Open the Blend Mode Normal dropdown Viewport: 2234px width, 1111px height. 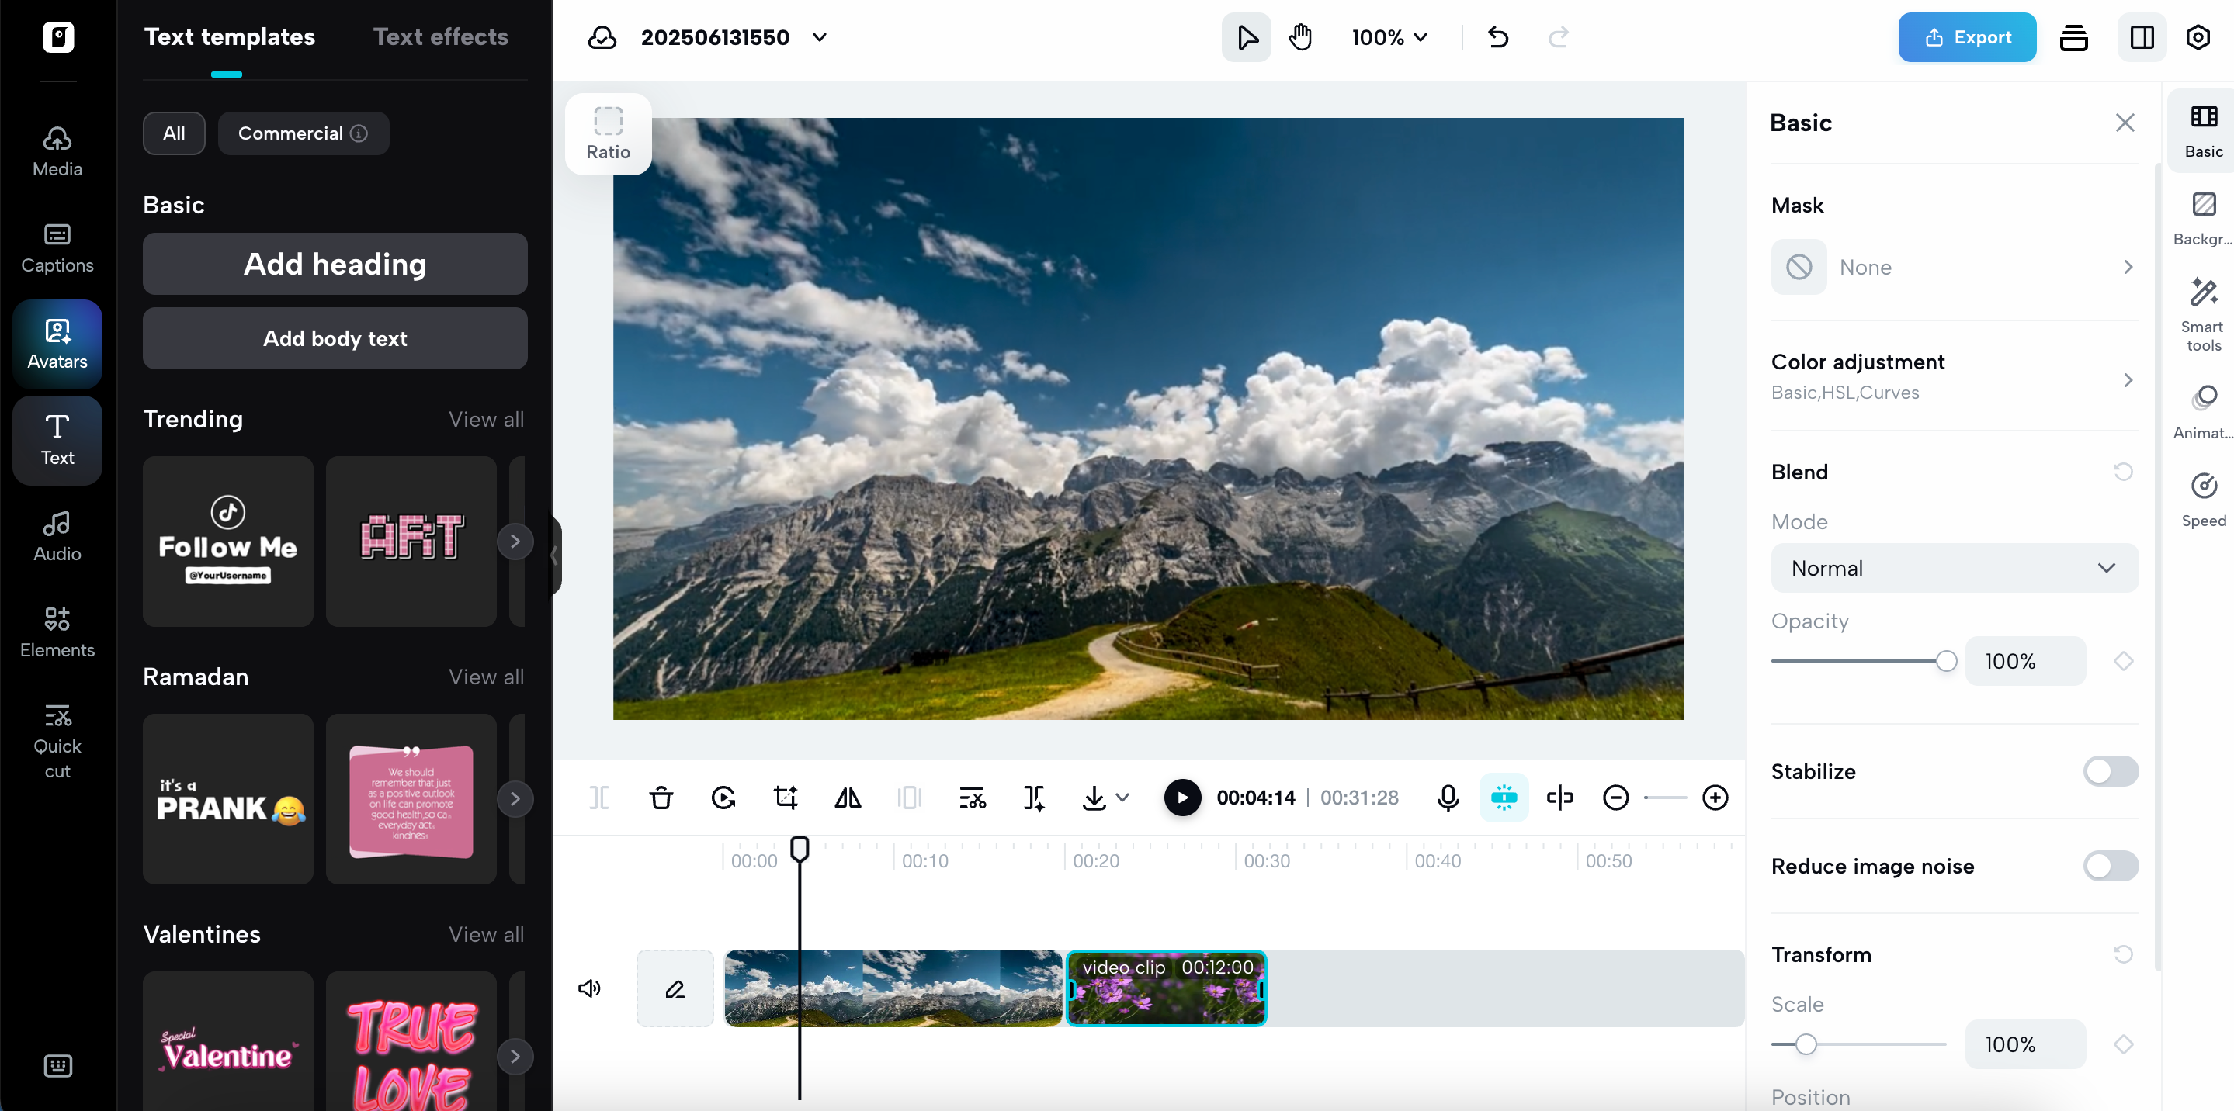pyautogui.click(x=1954, y=568)
